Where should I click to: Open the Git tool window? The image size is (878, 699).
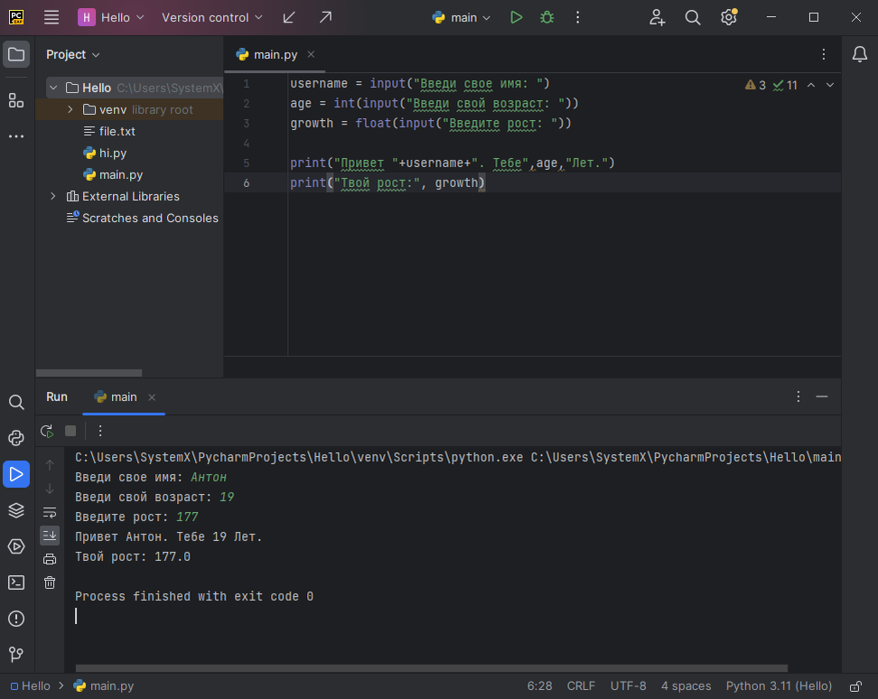(16, 654)
